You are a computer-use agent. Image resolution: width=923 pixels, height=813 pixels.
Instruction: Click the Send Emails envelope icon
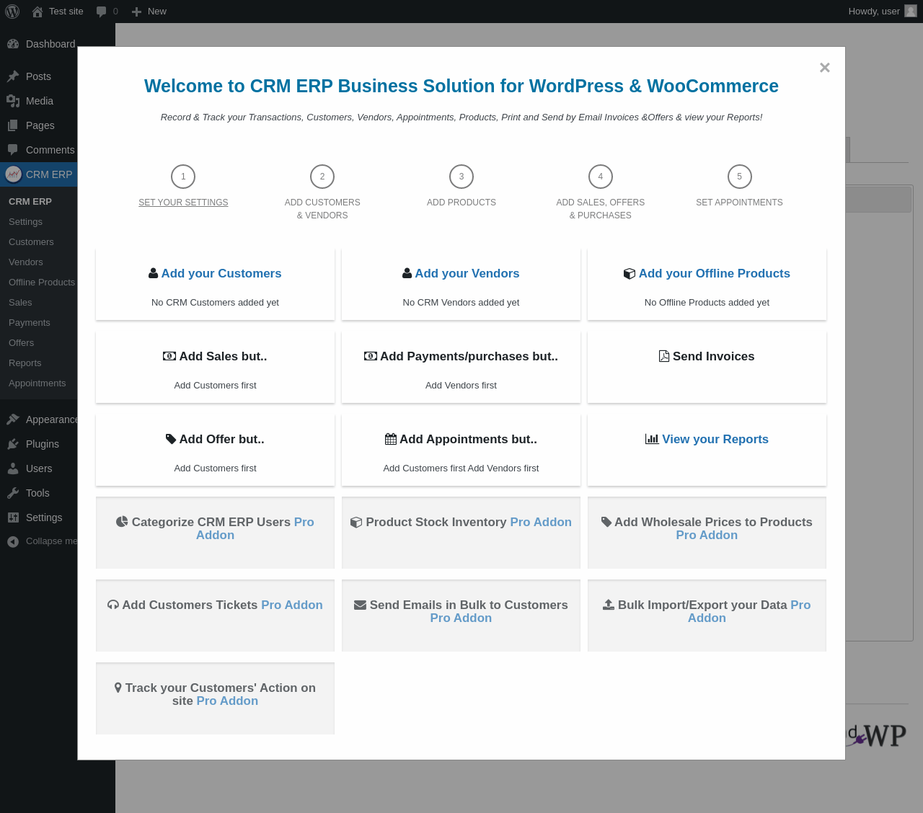coord(360,605)
